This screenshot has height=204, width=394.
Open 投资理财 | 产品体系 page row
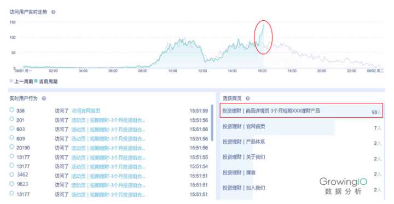[302, 142]
